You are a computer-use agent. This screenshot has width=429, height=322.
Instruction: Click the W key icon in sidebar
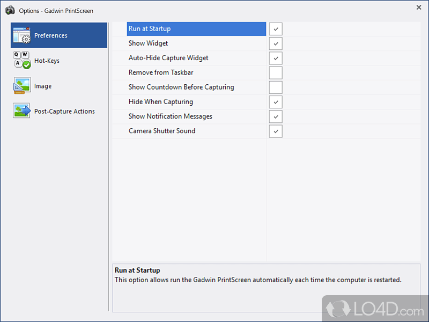point(25,54)
